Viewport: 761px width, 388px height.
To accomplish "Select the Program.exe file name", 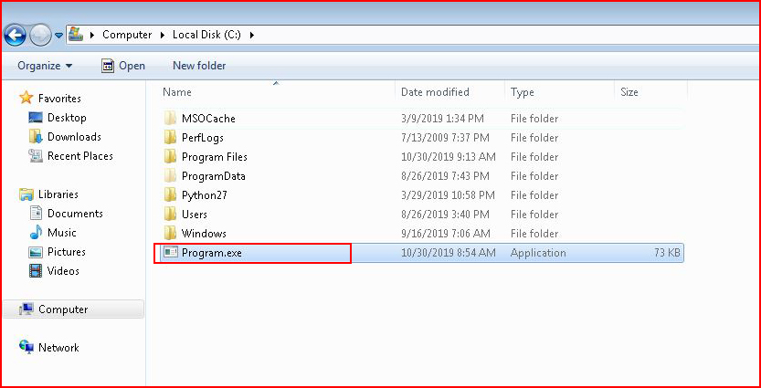I will click(212, 253).
